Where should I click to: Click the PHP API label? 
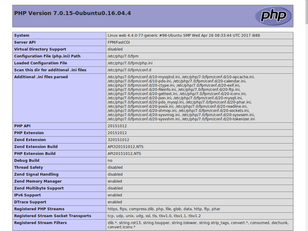[x=22, y=126]
